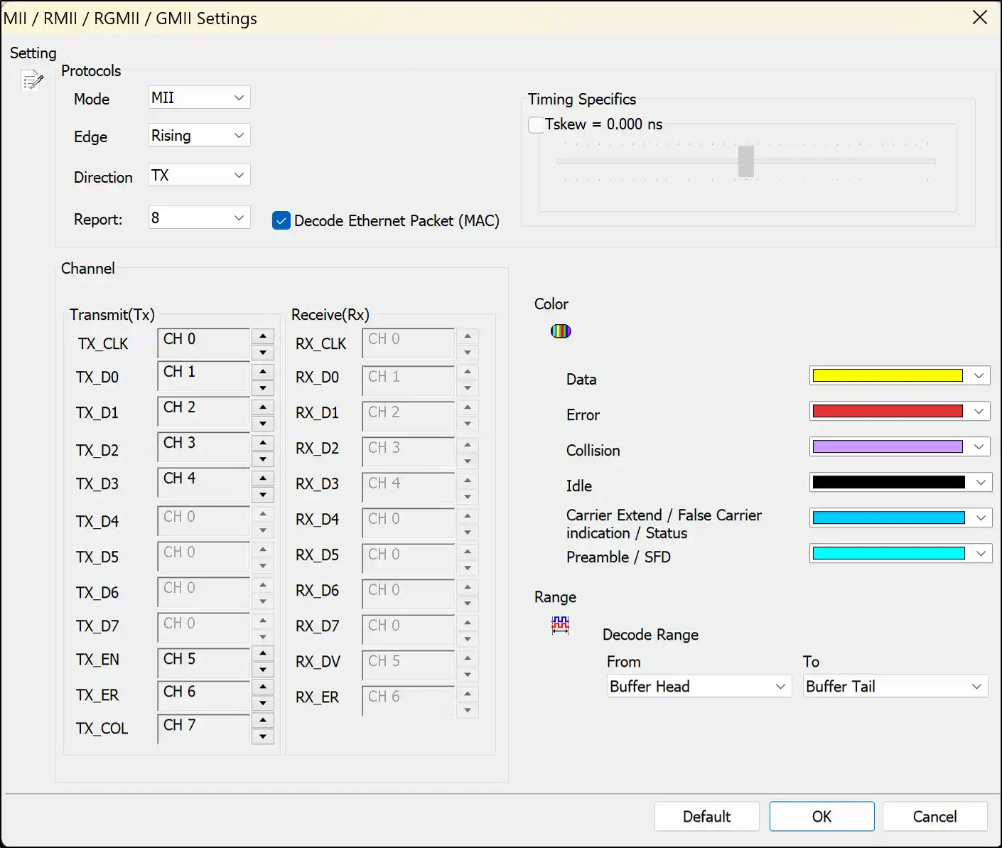
Task: Click the Tskew slider handle
Action: tap(745, 161)
